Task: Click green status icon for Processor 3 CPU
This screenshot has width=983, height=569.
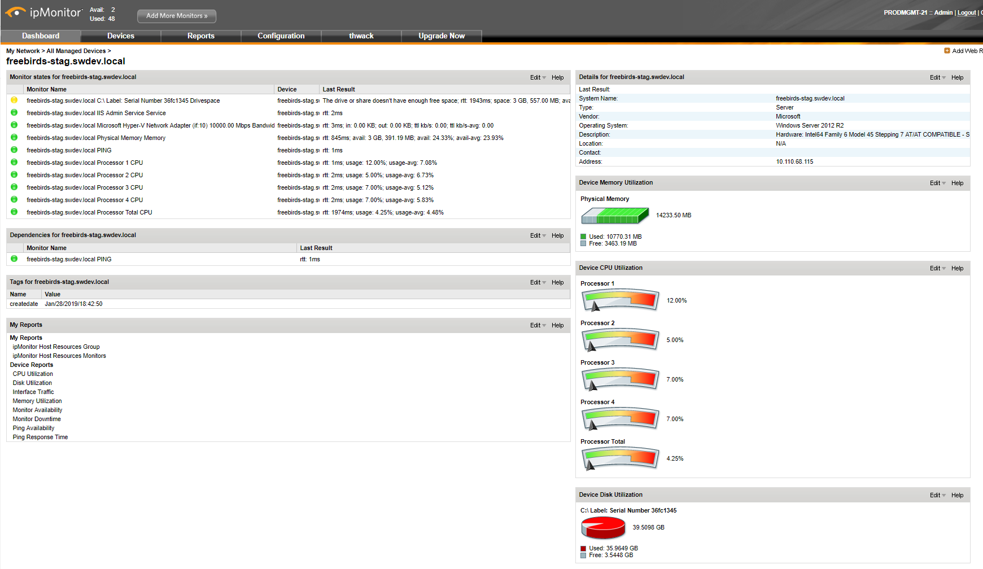Action: point(14,187)
